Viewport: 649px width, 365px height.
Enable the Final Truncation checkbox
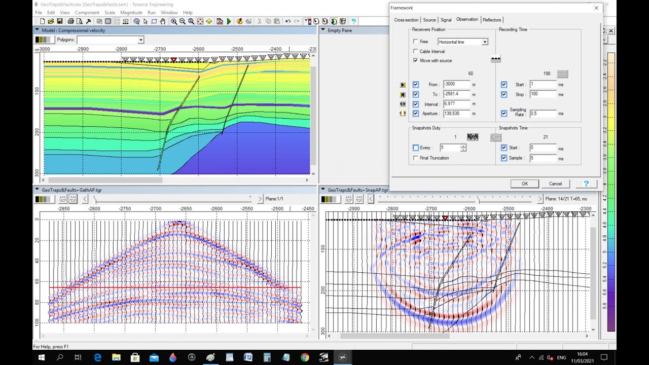point(416,158)
